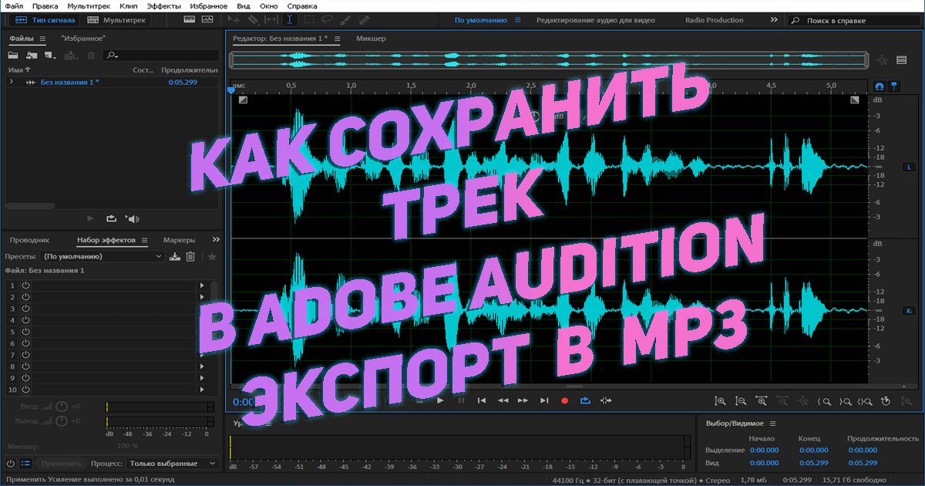Viewport: 925px width, 486px height.
Task: Click Zoom In amplitude icon
Action: point(721,400)
